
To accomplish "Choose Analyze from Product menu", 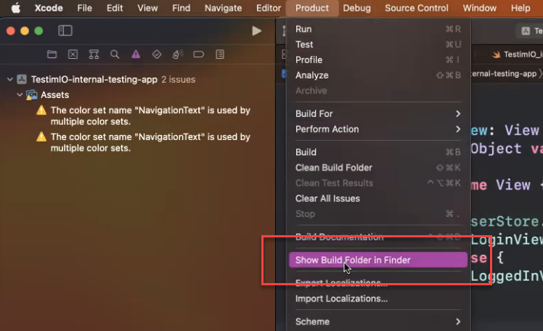I will point(378,75).
